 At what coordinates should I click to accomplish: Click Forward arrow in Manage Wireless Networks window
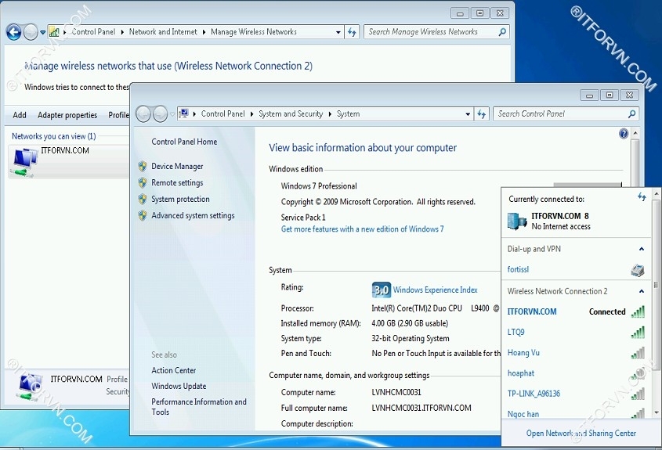point(31,32)
